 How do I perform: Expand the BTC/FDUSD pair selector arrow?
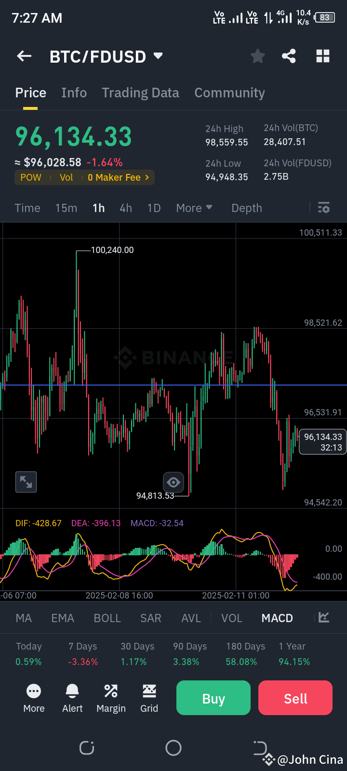point(158,56)
